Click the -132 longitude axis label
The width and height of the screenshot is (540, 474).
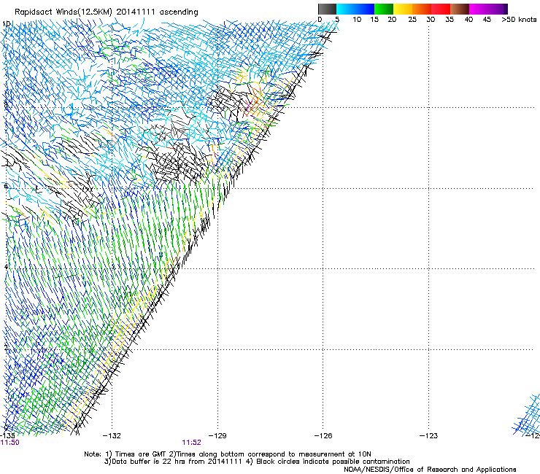coord(112,436)
